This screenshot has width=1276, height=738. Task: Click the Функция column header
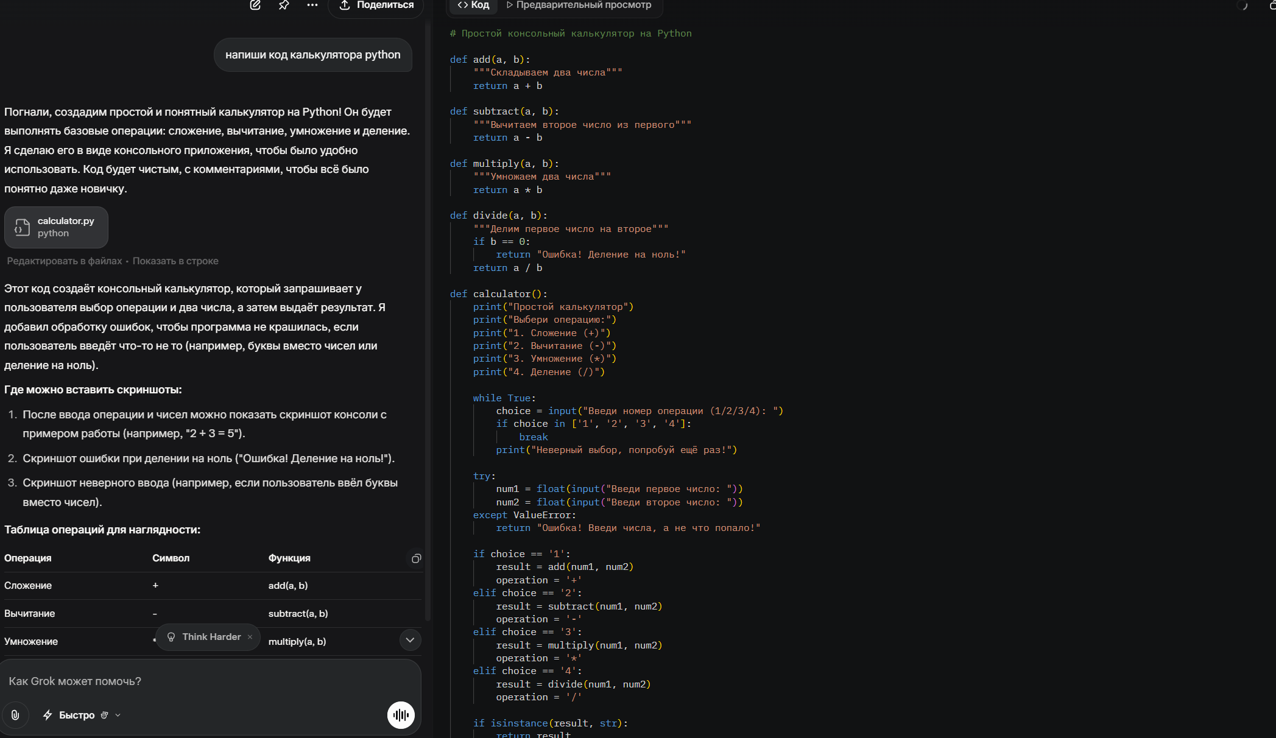click(289, 558)
